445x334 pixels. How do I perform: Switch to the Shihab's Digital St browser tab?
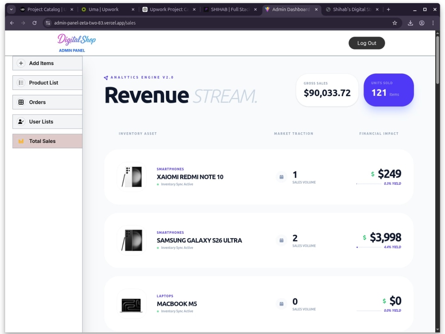point(352,9)
